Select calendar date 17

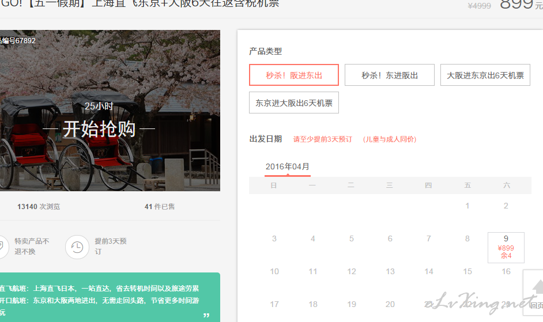pos(274,304)
